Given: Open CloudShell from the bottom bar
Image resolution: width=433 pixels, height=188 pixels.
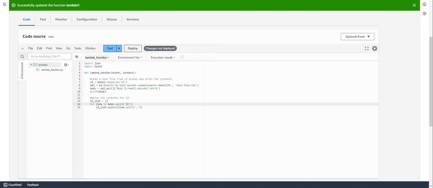Looking at the screenshot, I should [13, 185].
